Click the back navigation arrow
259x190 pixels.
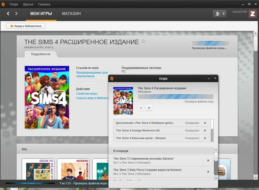pos(8,13)
